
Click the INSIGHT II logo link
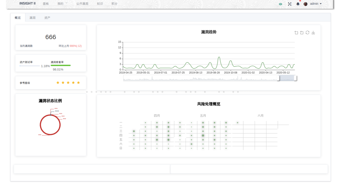tap(27, 3)
